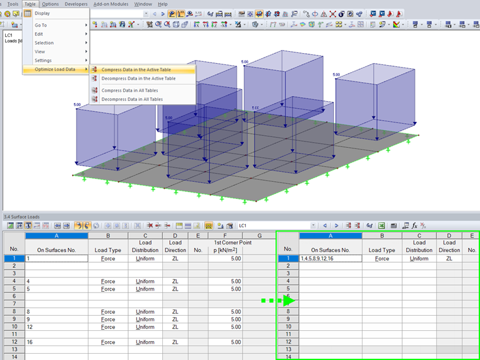Open the LC1 load case dropdown in table toolbar
Screen dimensions: 480x360
tap(313, 225)
